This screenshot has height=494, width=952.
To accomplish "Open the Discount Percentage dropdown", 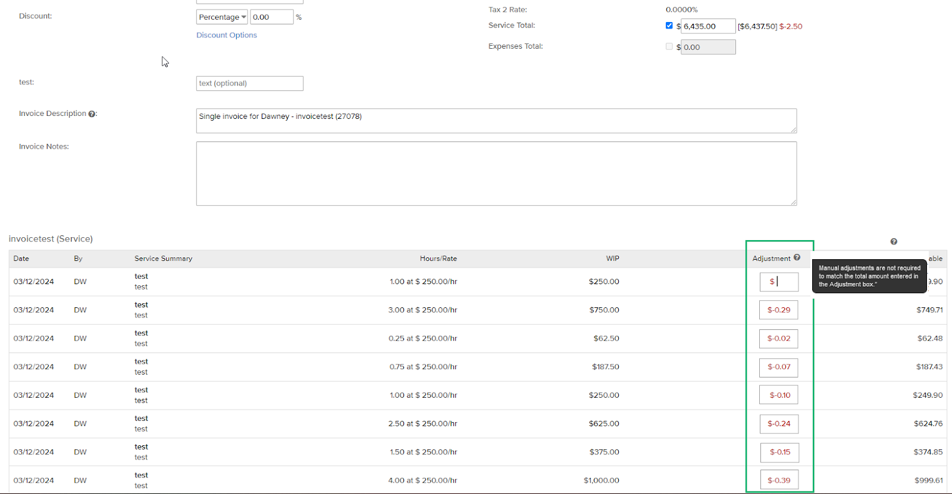I will tap(222, 17).
